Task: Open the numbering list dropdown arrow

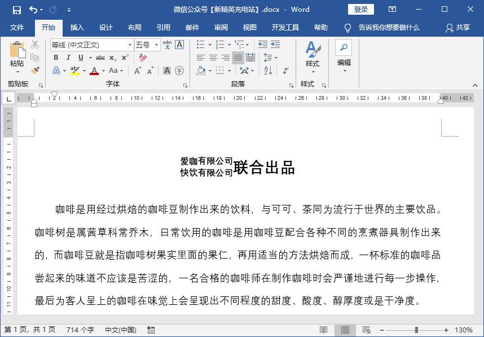Action: (229, 45)
